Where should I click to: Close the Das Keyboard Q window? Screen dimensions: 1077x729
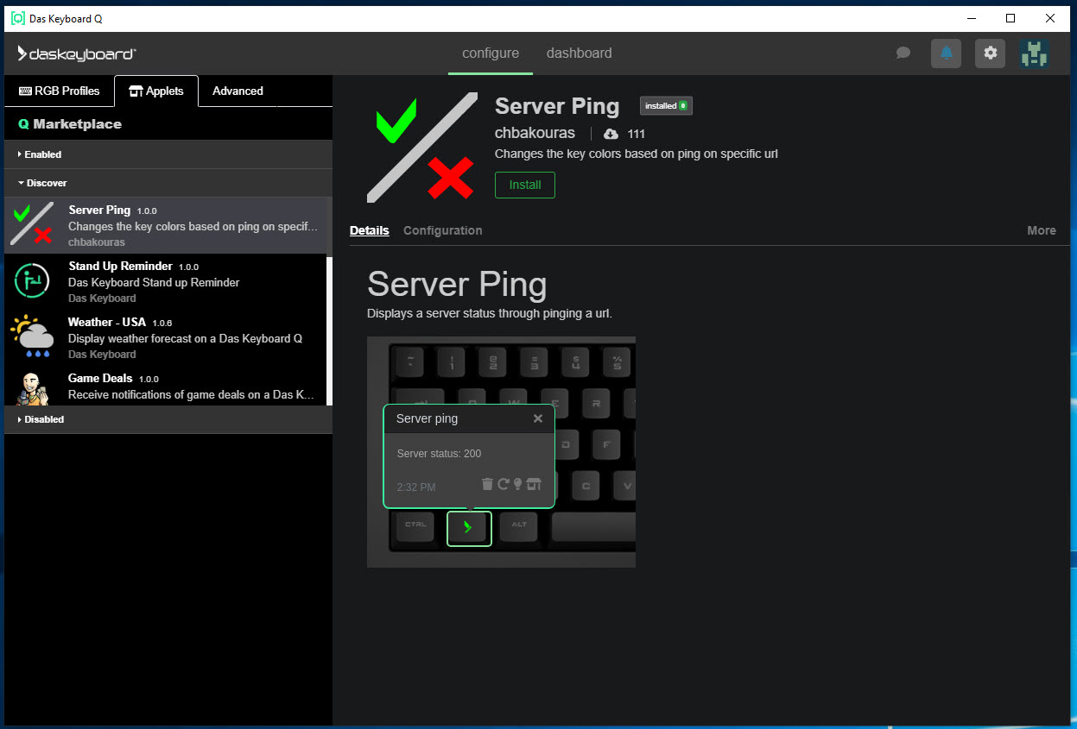tap(1050, 18)
